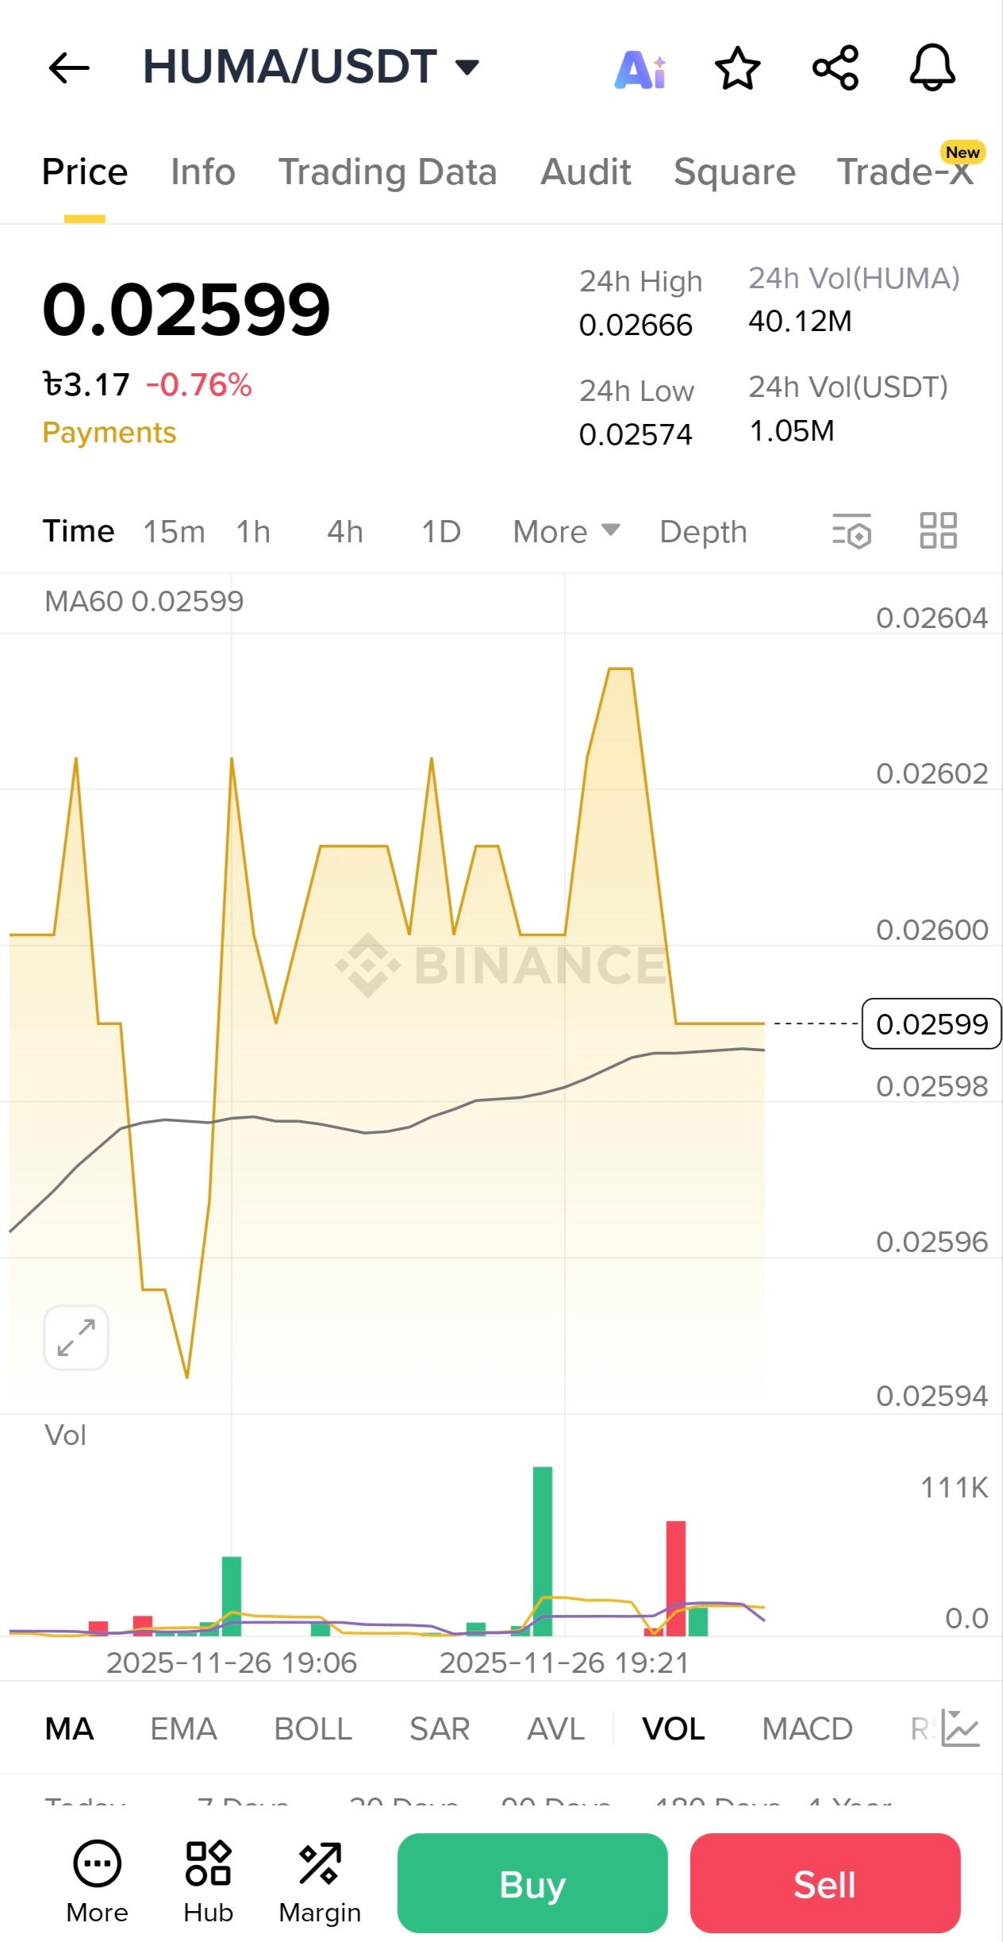Toggle the MA indicator
Screen dimensions: 1003x1942
pyautogui.click(x=70, y=1728)
